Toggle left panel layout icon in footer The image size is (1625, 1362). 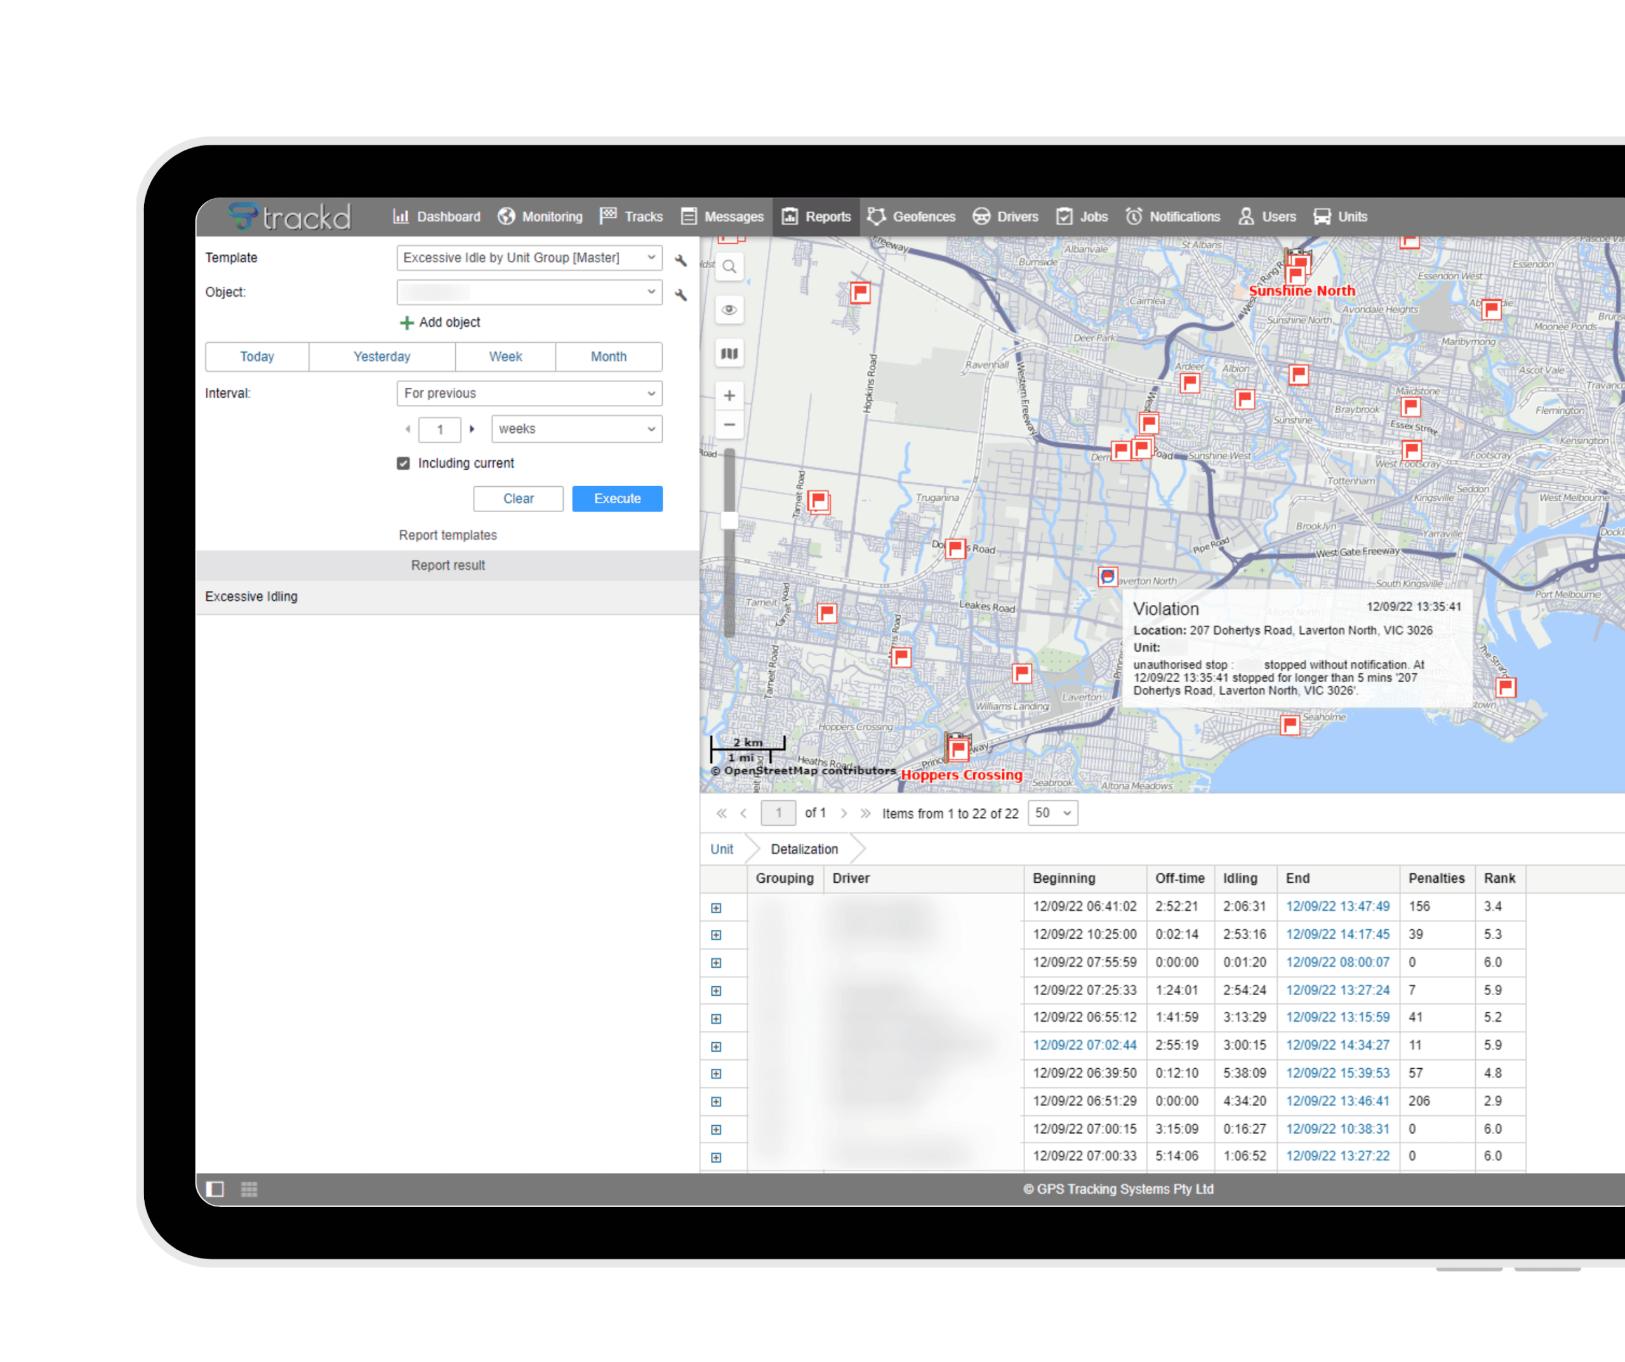[x=215, y=1189]
